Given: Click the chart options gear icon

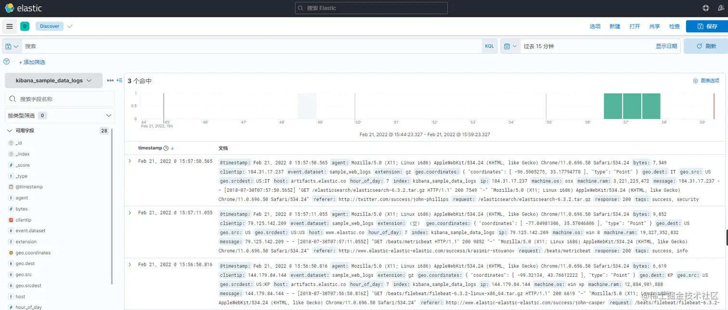Looking at the screenshot, I should pos(695,81).
